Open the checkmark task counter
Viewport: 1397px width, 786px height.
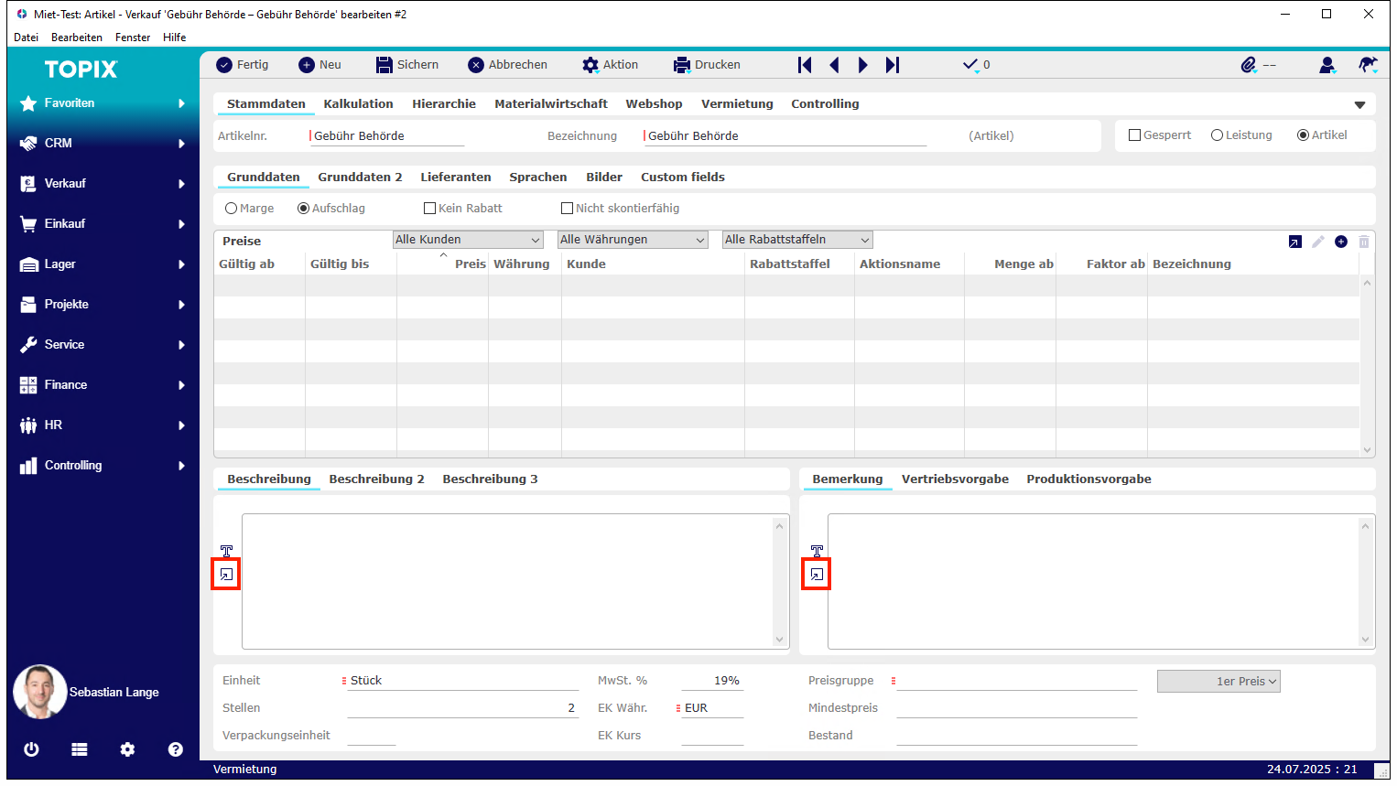point(976,65)
